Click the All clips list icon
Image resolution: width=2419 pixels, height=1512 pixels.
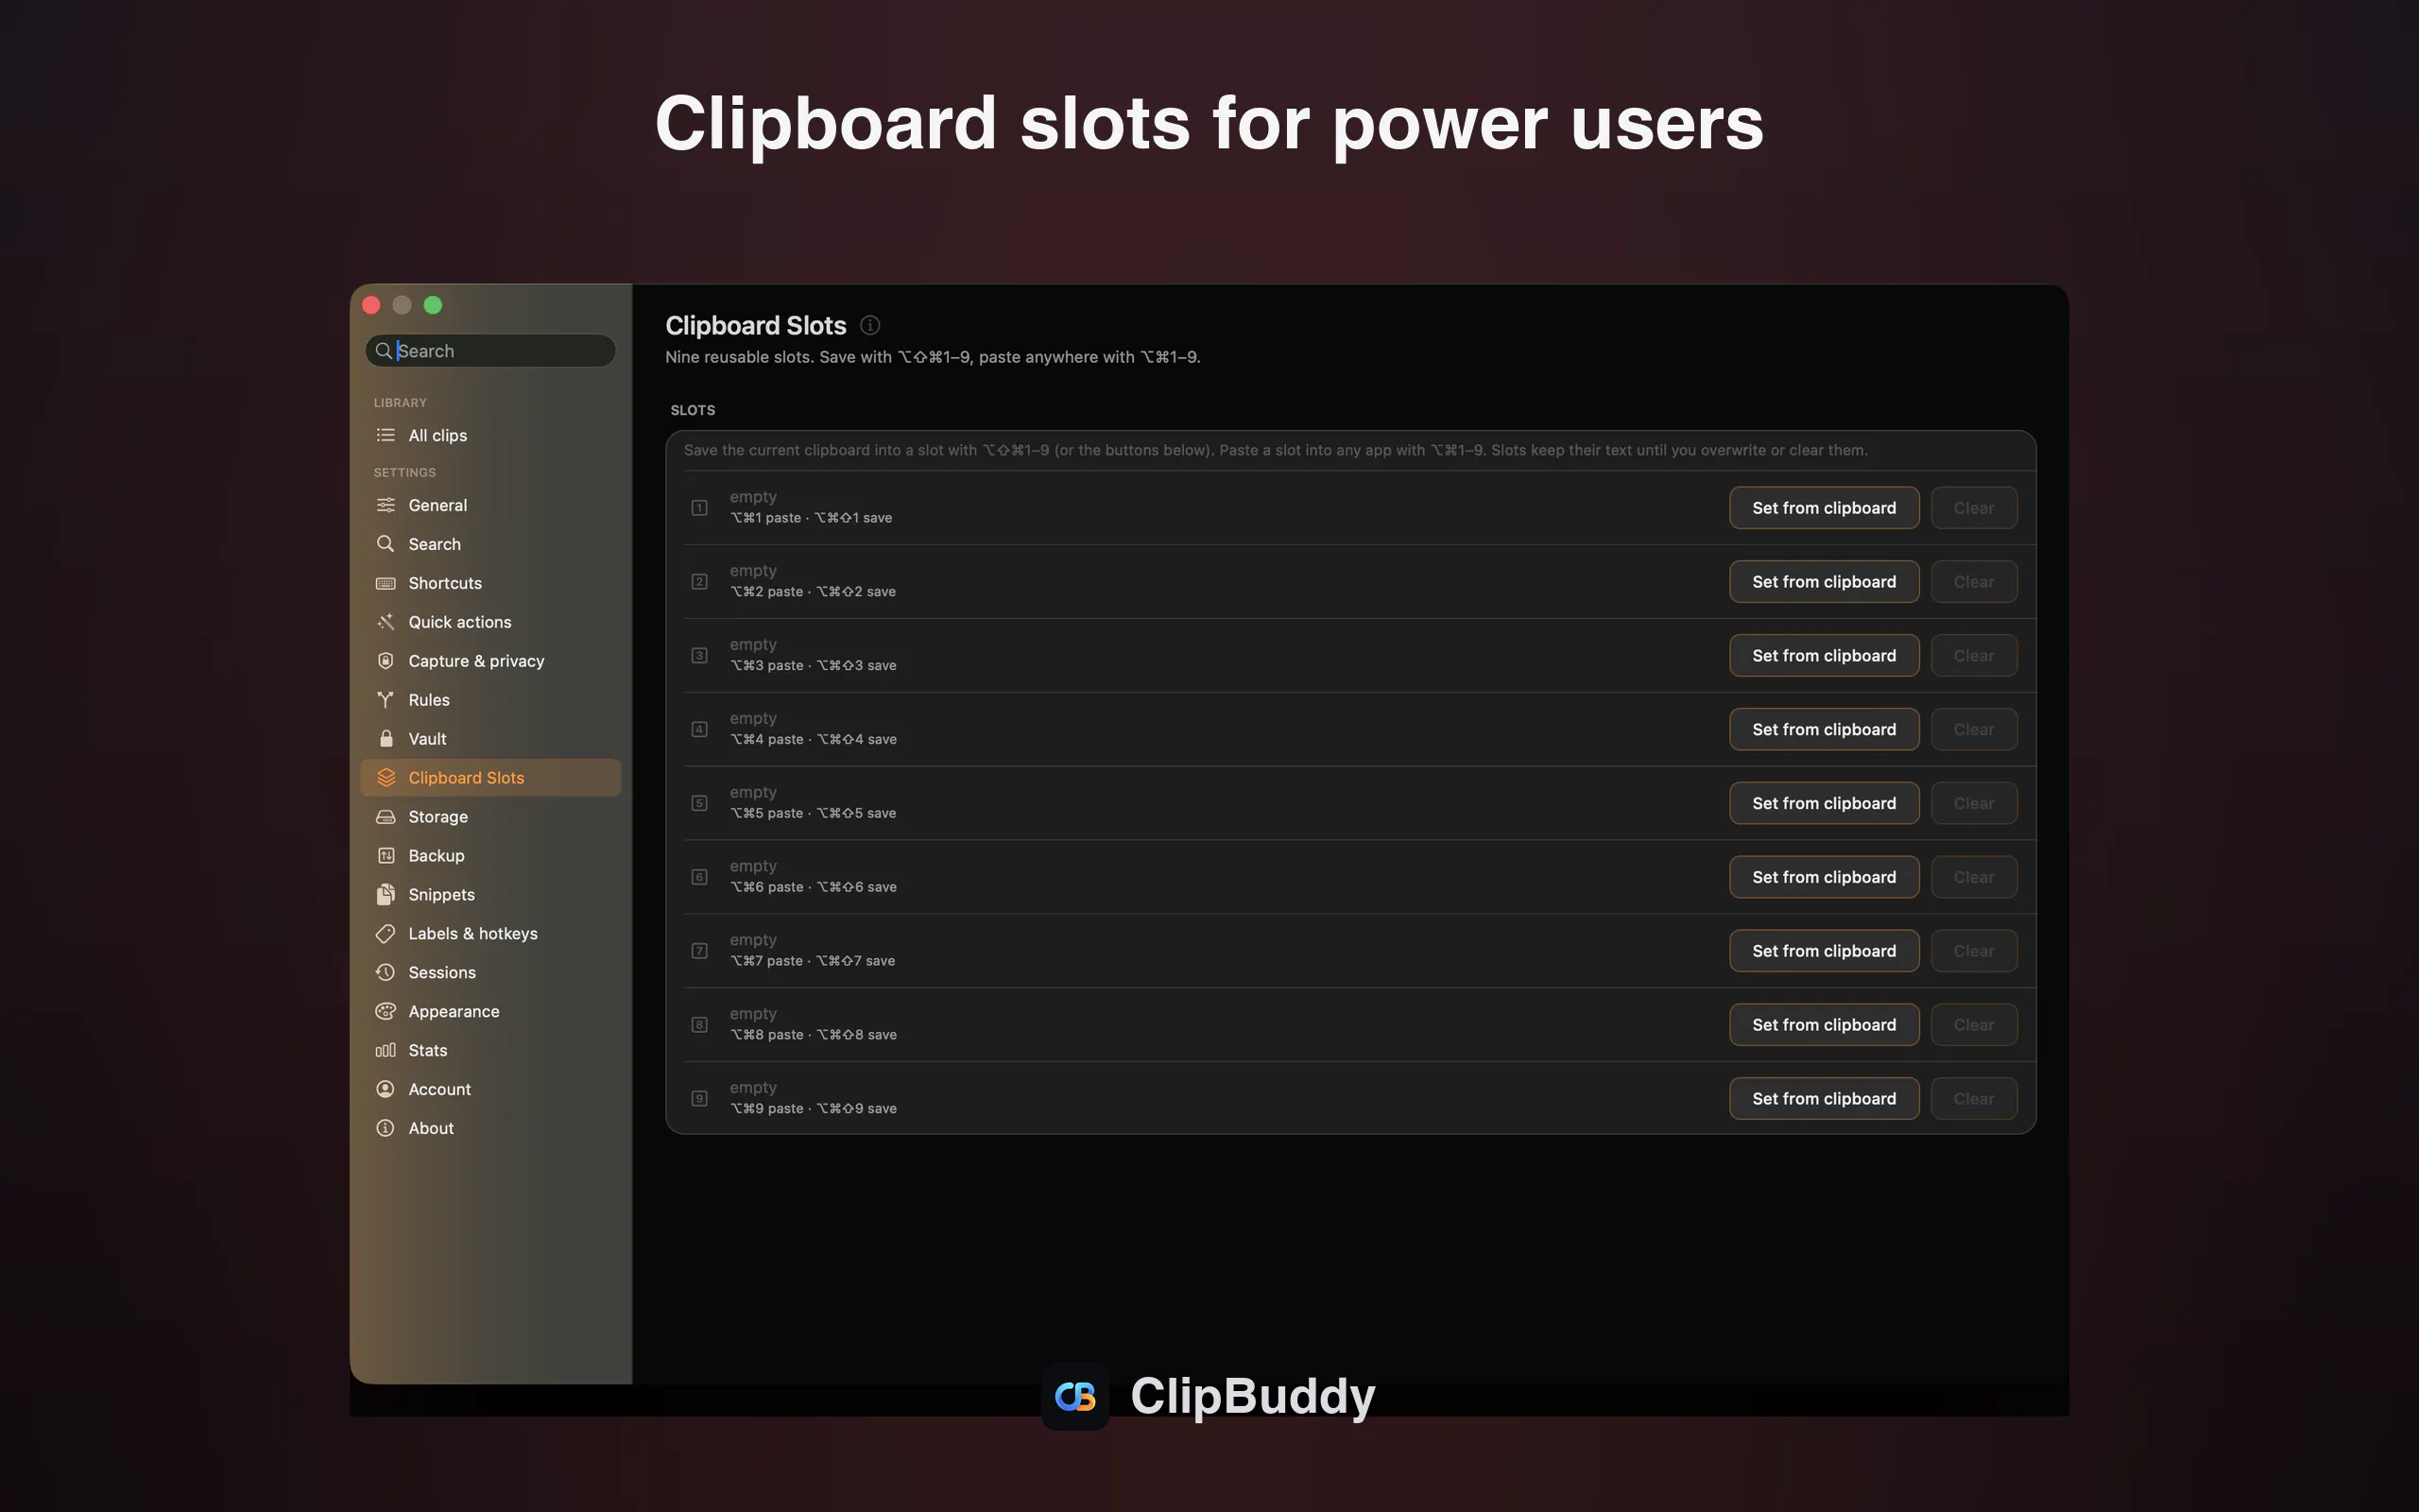click(x=385, y=435)
